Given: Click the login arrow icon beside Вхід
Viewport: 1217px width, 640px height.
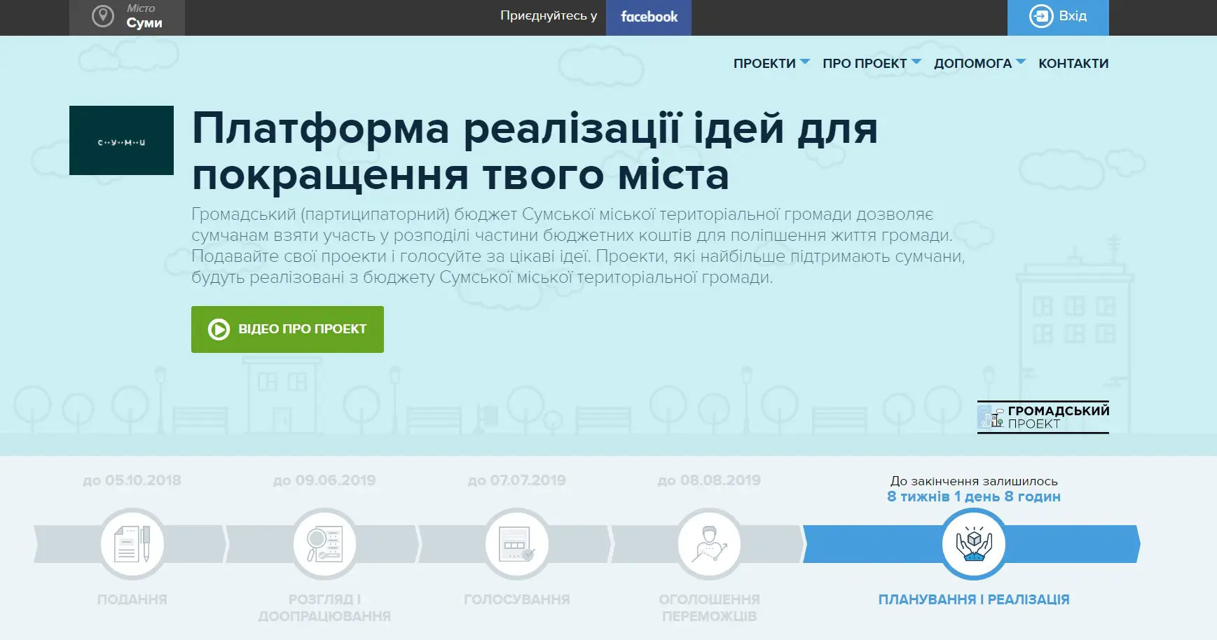Looking at the screenshot, I should (1040, 16).
